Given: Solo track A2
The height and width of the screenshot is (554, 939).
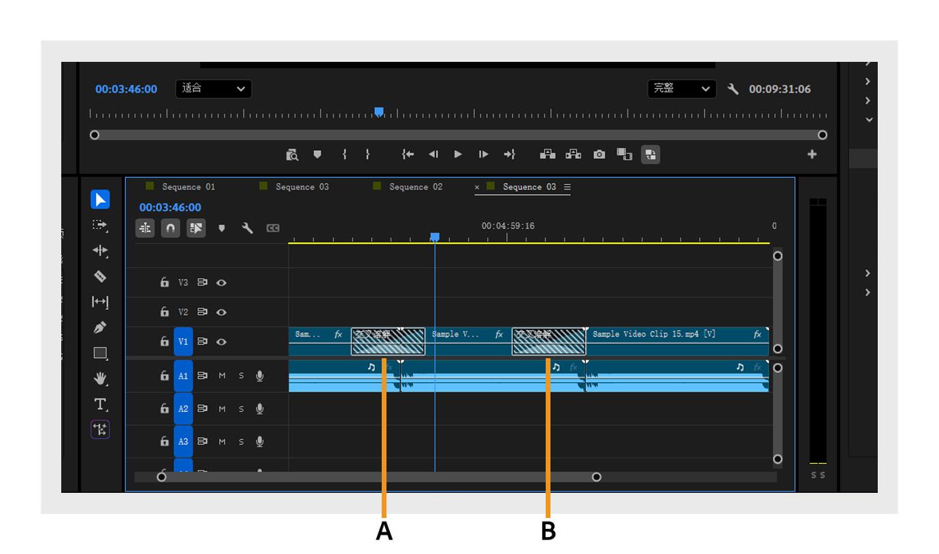Looking at the screenshot, I should click(x=241, y=409).
